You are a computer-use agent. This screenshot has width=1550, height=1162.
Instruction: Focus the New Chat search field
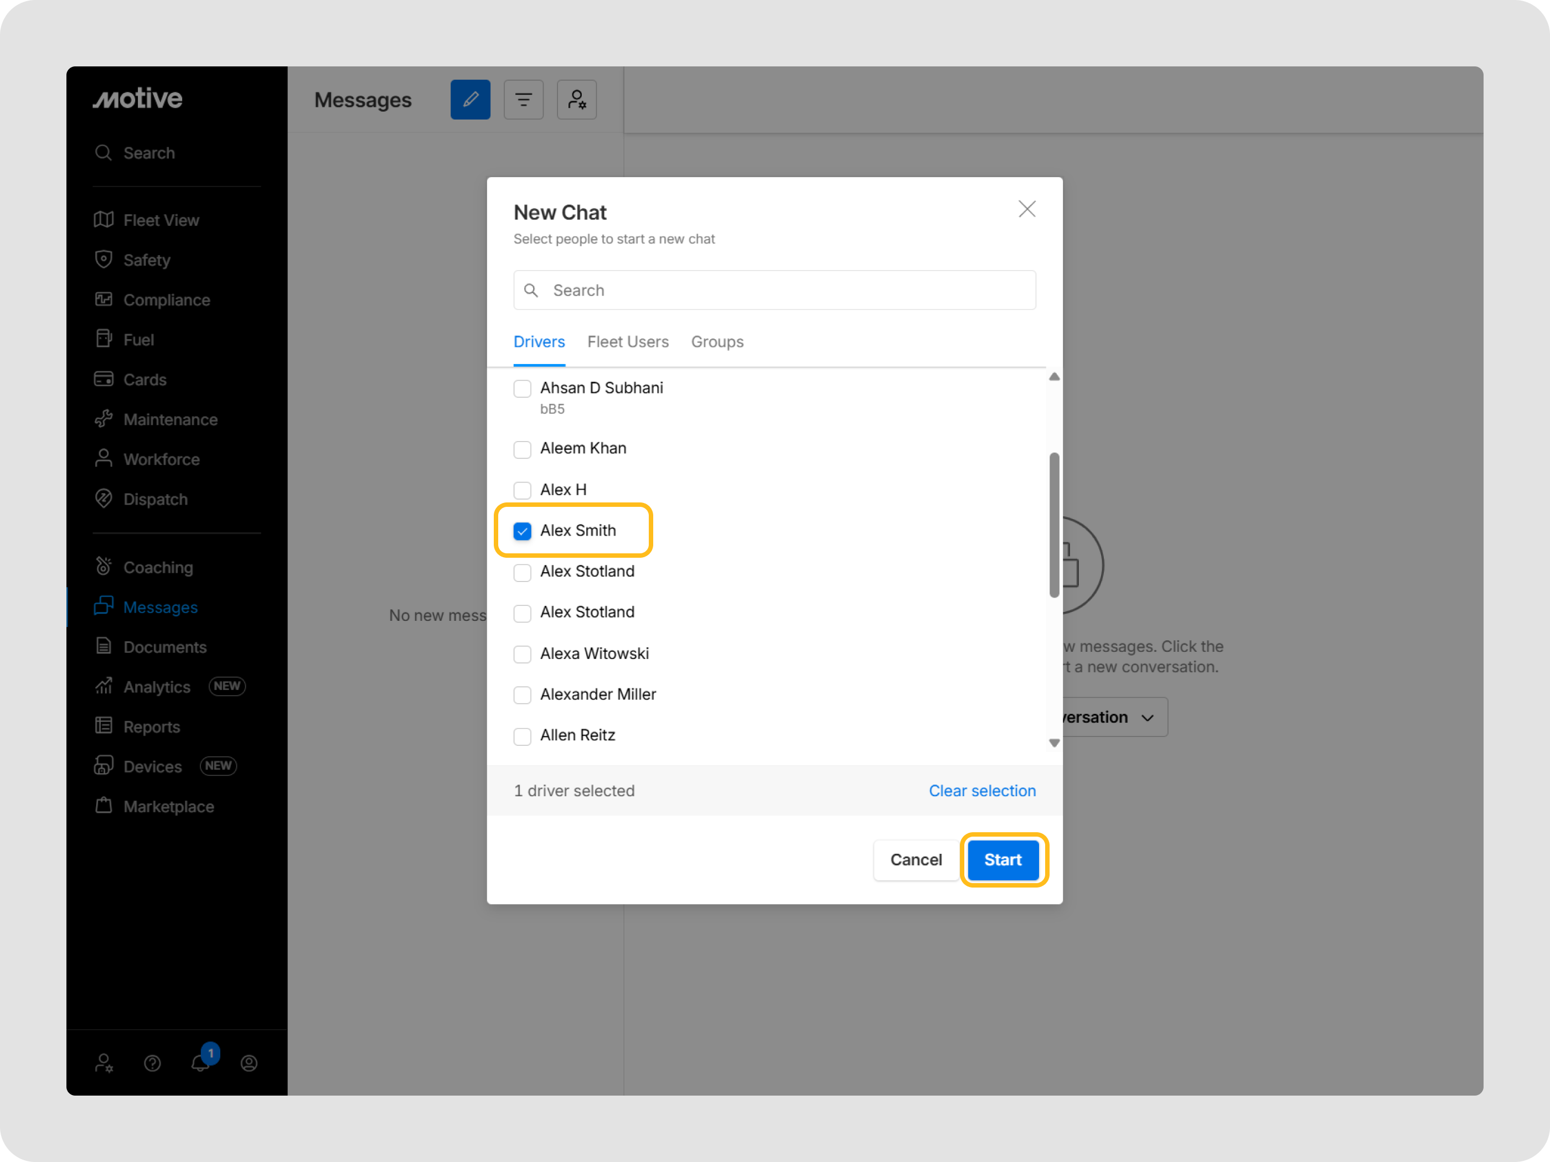point(774,290)
